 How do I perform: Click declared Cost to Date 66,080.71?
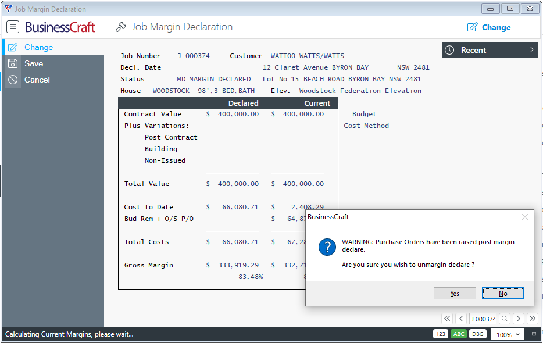click(240, 207)
